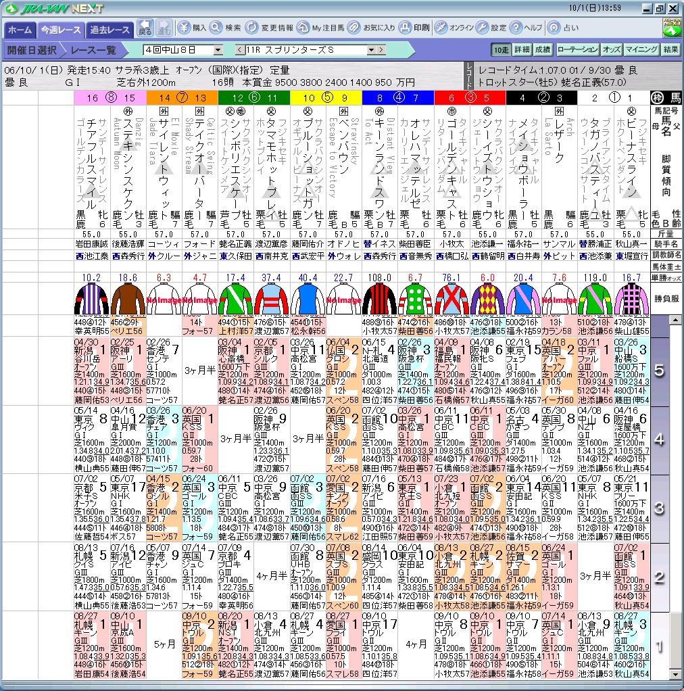Switch to the ホーム tab
Screen dimensions: 684x691
(20, 30)
